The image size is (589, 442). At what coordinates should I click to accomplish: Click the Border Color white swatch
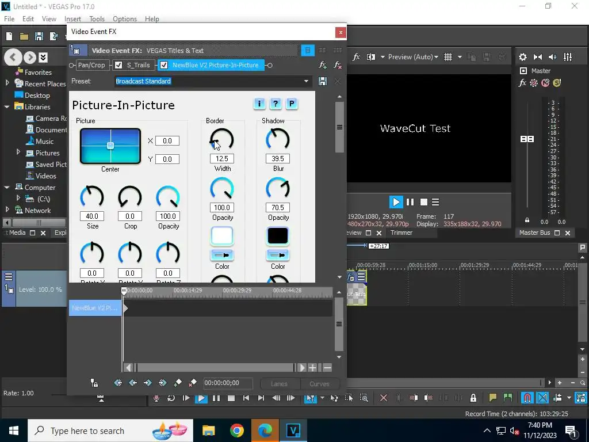point(222,235)
